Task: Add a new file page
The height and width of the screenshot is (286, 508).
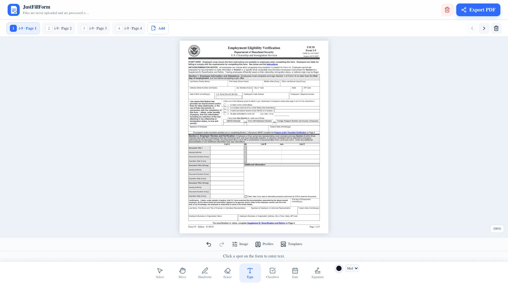Action: pyautogui.click(x=158, y=28)
